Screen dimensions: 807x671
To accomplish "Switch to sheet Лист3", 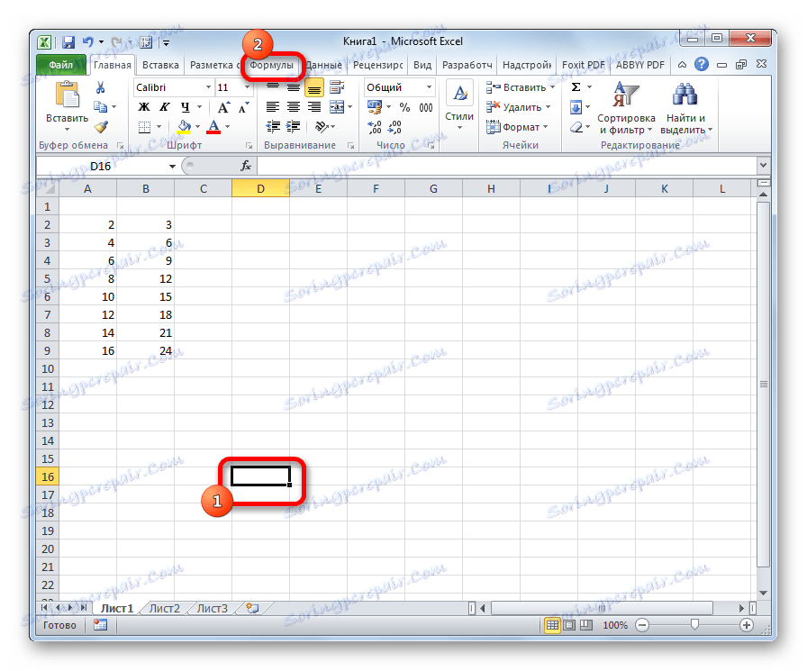I will point(212,608).
